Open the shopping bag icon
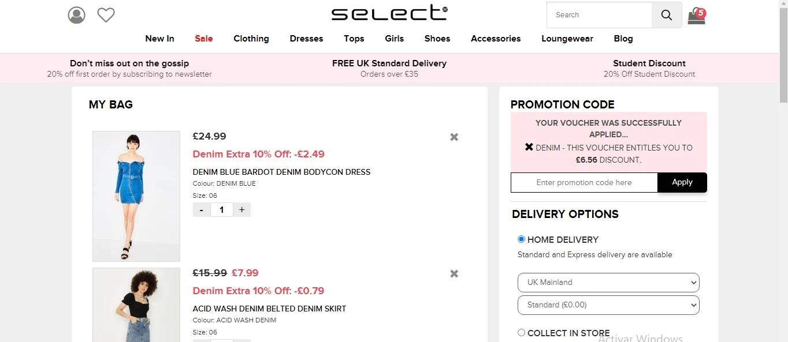The height and width of the screenshot is (342, 788). point(696,16)
